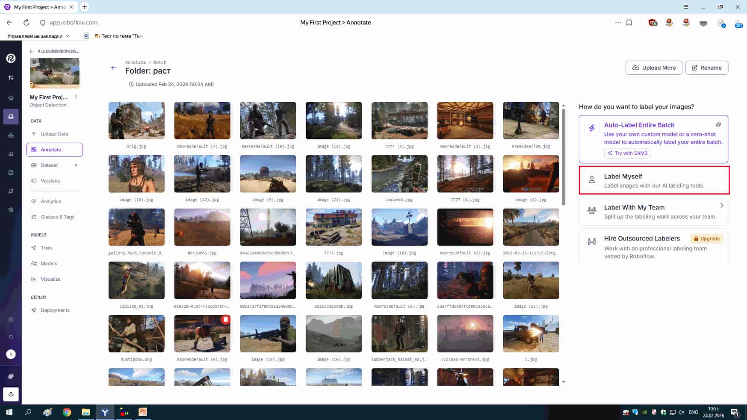
Task: Open Dataset in the sidebar
Action: pos(55,165)
